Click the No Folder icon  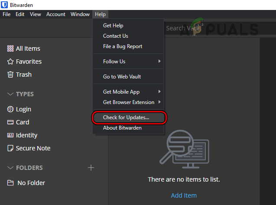tap(10, 183)
